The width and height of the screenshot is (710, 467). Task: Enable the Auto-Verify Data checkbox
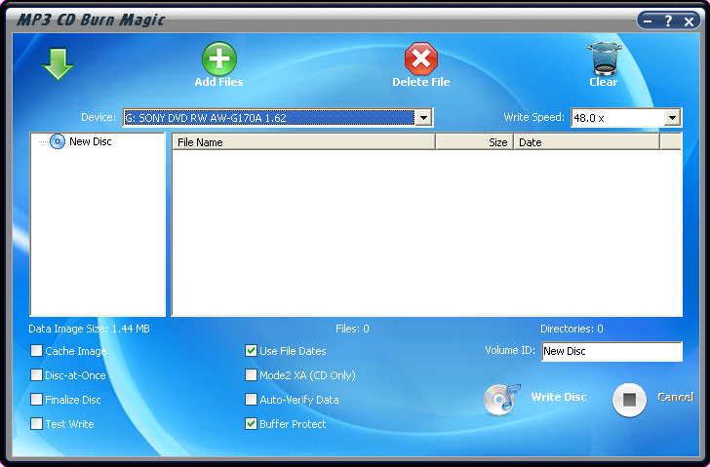[252, 400]
